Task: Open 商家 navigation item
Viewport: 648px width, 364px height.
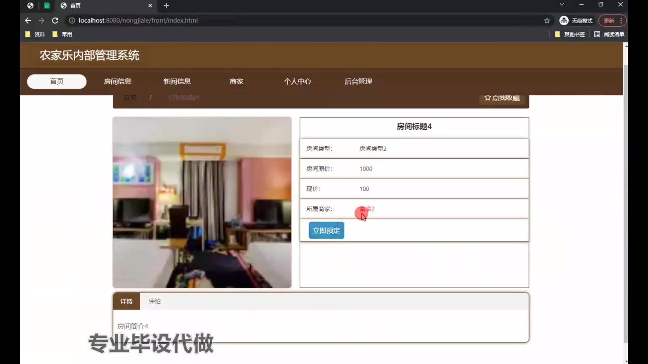Action: (236, 82)
